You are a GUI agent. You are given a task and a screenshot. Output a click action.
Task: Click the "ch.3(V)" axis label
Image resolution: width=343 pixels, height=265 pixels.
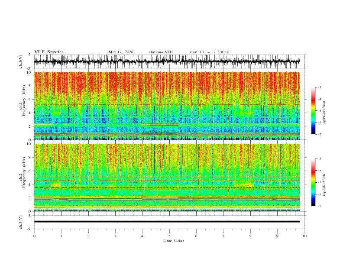[21, 222]
